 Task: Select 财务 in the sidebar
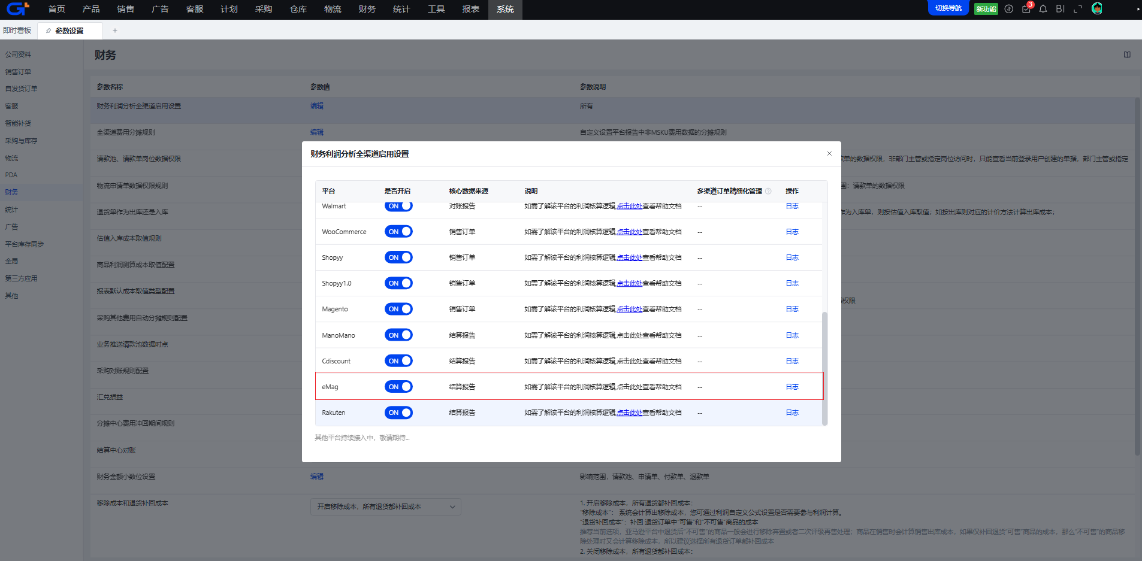11,192
